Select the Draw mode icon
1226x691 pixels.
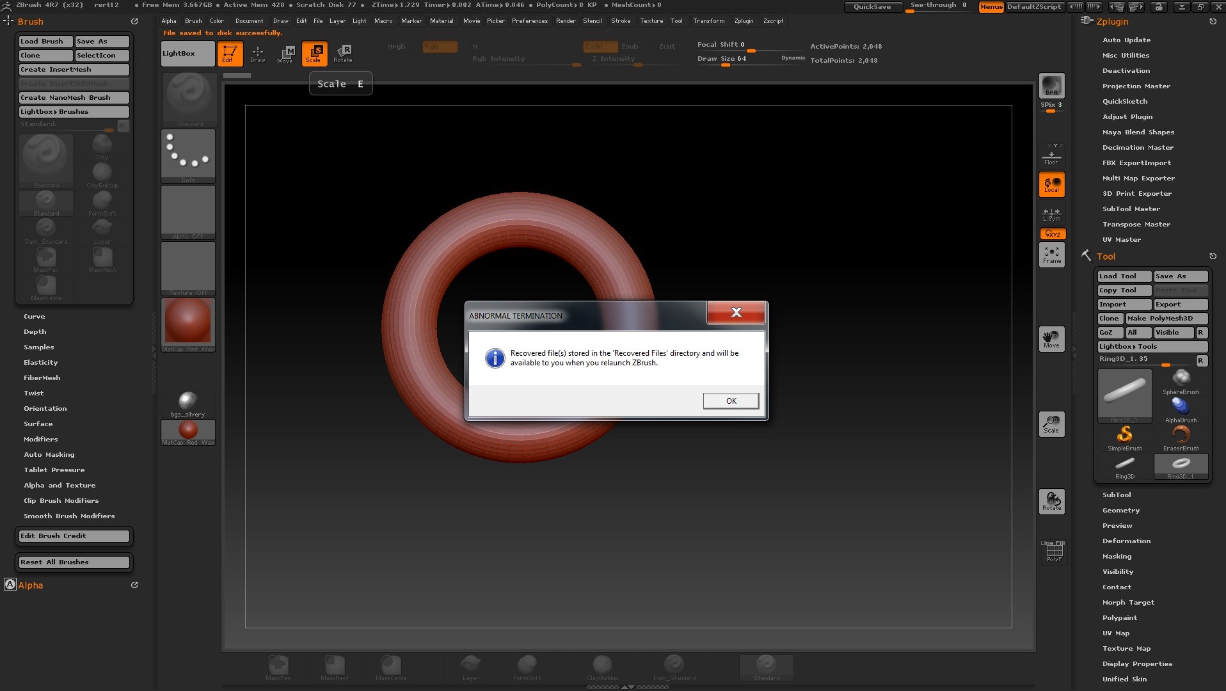point(257,54)
